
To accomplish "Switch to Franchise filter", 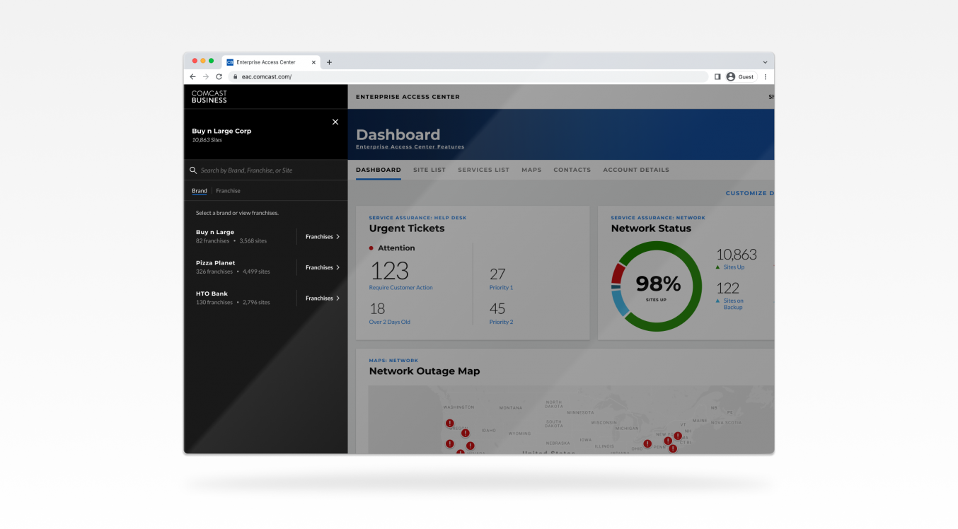I will click(228, 191).
